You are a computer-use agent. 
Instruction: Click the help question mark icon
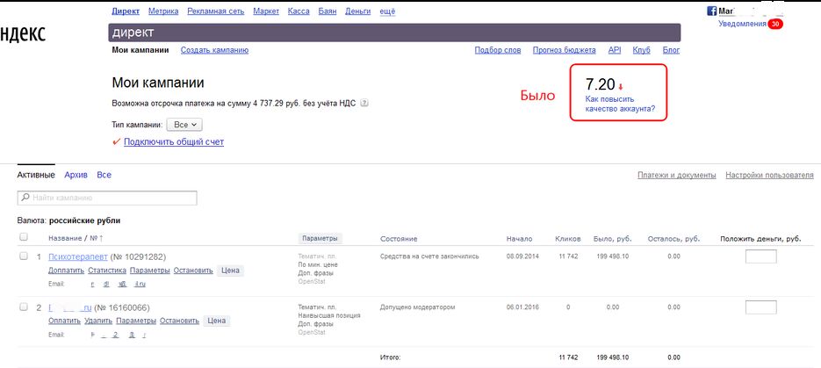[x=364, y=103]
